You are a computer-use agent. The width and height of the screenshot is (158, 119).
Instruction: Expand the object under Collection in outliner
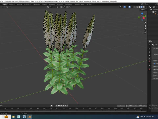[153, 14]
